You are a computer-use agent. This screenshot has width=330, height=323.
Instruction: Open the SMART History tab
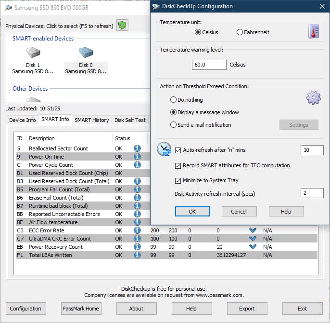coord(92,120)
